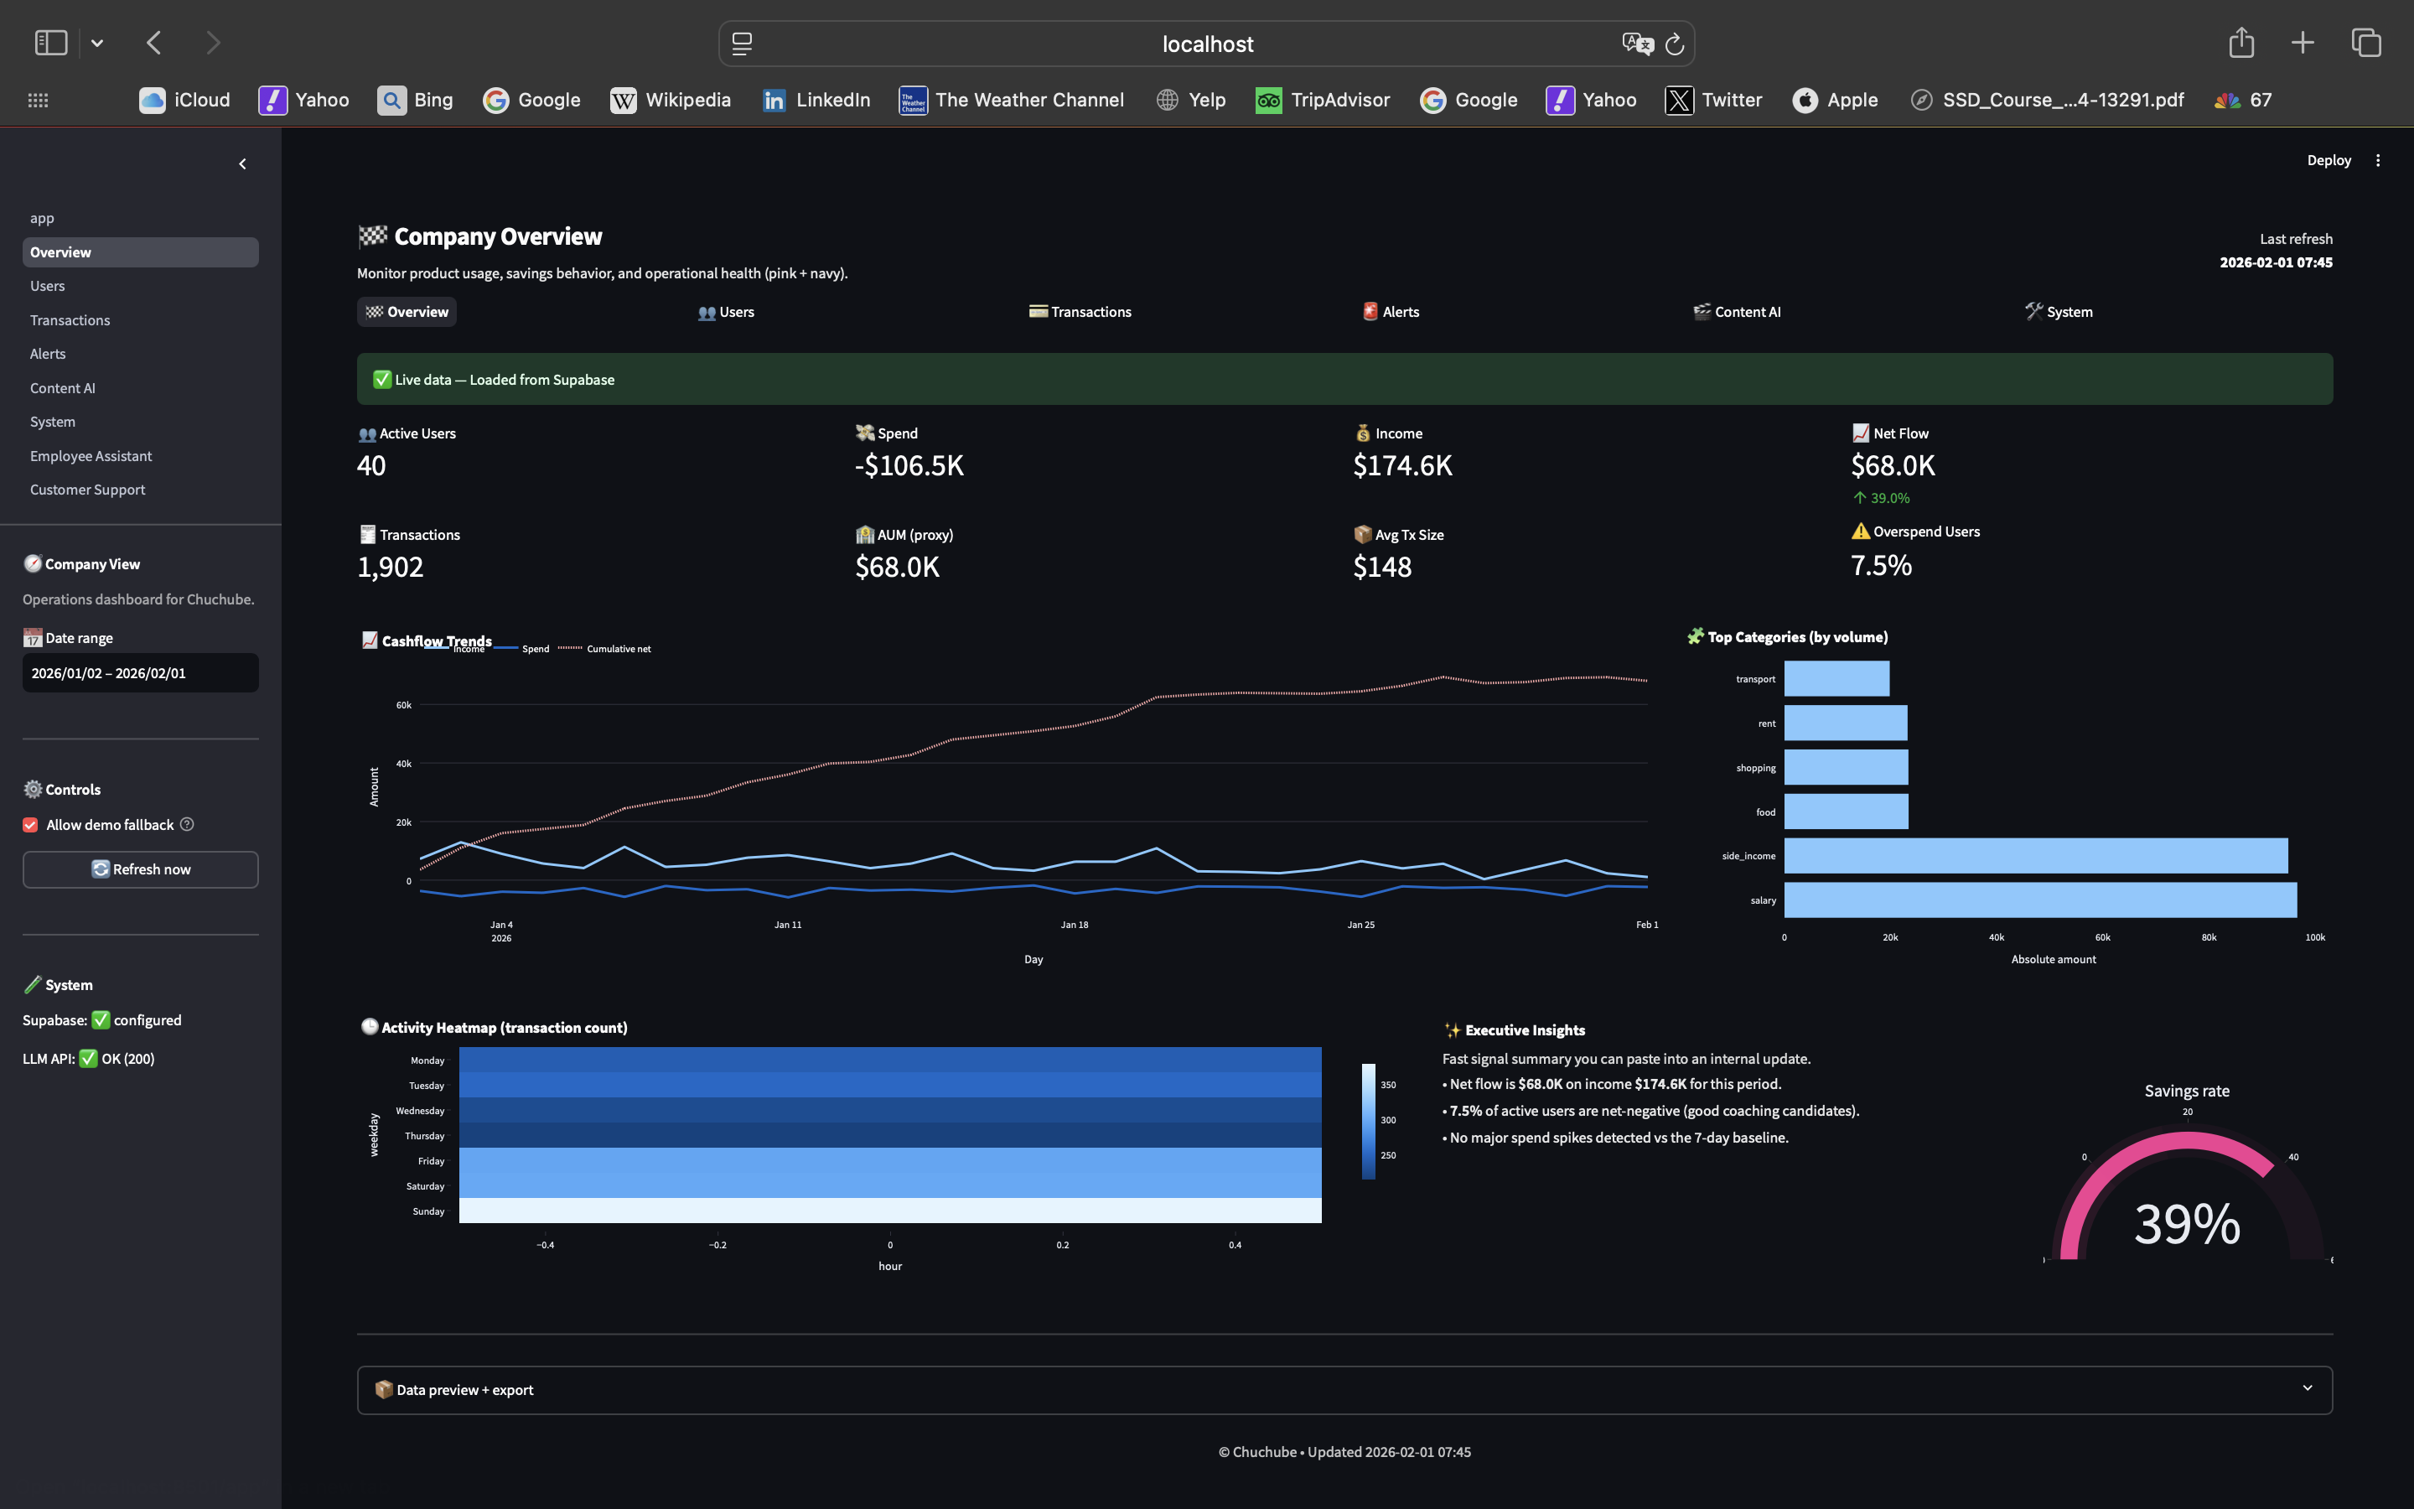Click the salary bar in Top Categories
The height and width of the screenshot is (1509, 2414).
2039,900
